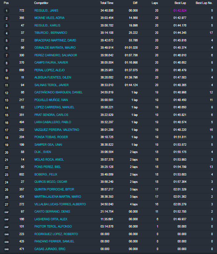
Task: Click the purple fastest lap time 01:42.924
Action: pos(180,11)
